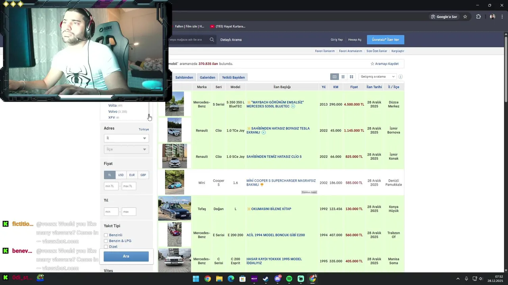Open the NEXT app on the taskbar
Screen dimensions: 508x285
(x=254, y=279)
